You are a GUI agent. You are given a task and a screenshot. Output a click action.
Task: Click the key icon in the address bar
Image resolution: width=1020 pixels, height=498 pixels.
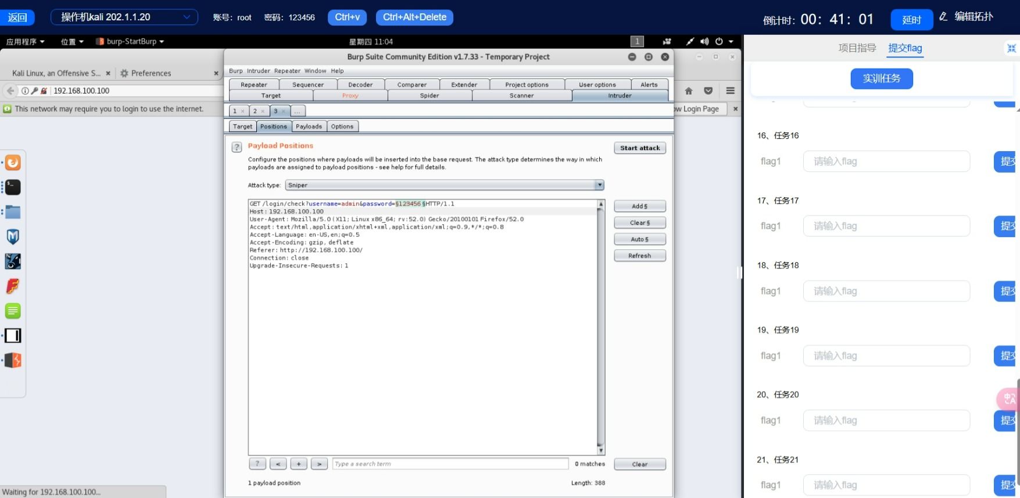pyautogui.click(x=35, y=91)
